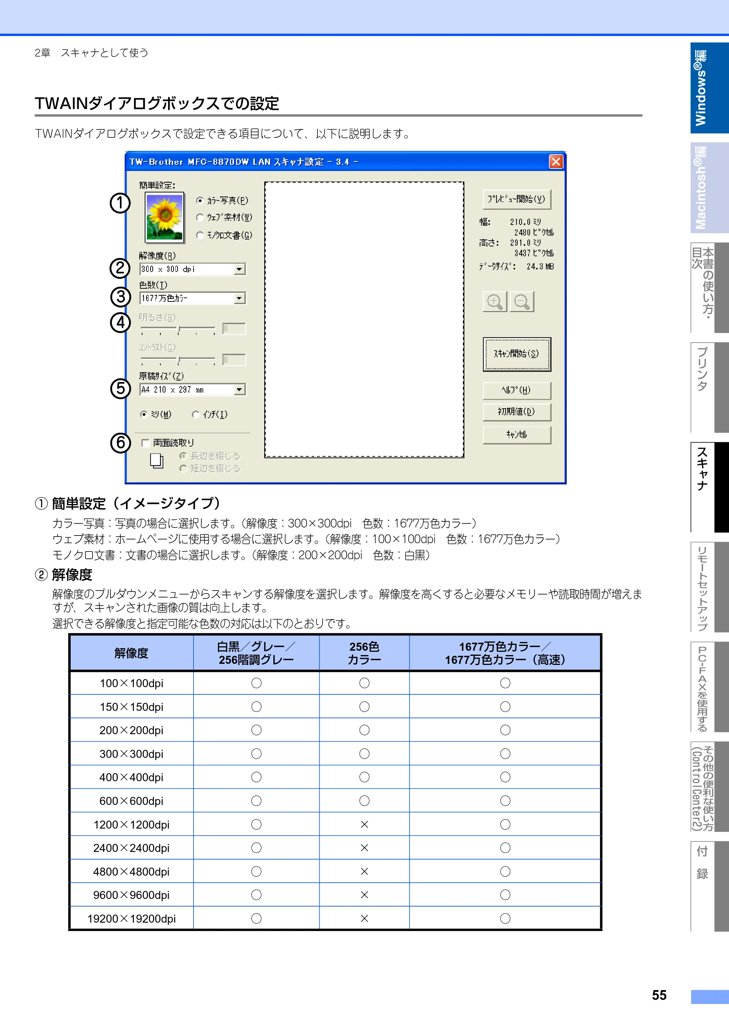
Task: Select the ミリ(M) unit radio button
Action: pyautogui.click(x=144, y=414)
